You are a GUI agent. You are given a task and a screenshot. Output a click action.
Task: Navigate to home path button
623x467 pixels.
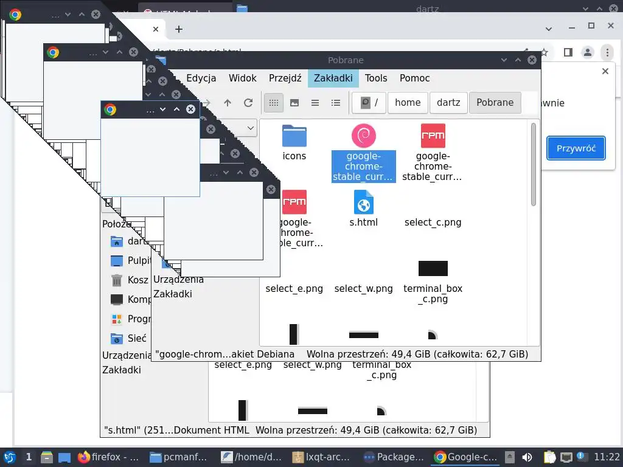coord(408,103)
